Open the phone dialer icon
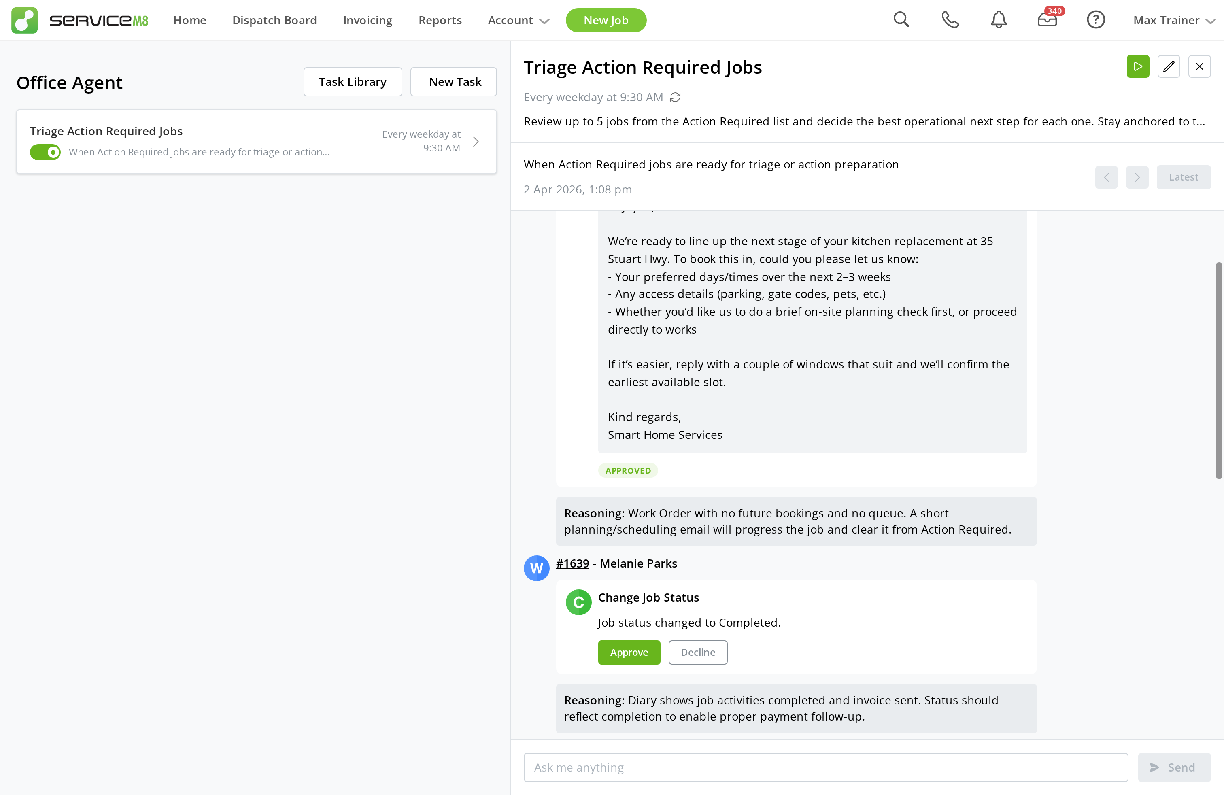 tap(950, 19)
